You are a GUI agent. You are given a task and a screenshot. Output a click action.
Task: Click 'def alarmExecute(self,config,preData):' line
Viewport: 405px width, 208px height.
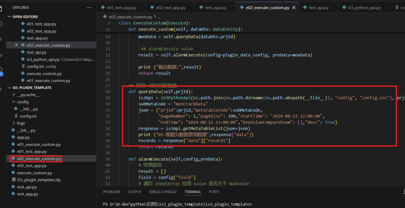tap(175, 159)
